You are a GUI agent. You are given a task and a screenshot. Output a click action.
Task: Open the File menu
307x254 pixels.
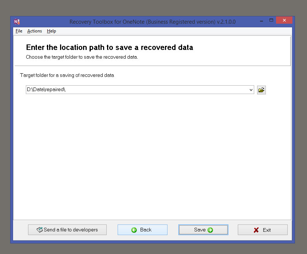[19, 31]
